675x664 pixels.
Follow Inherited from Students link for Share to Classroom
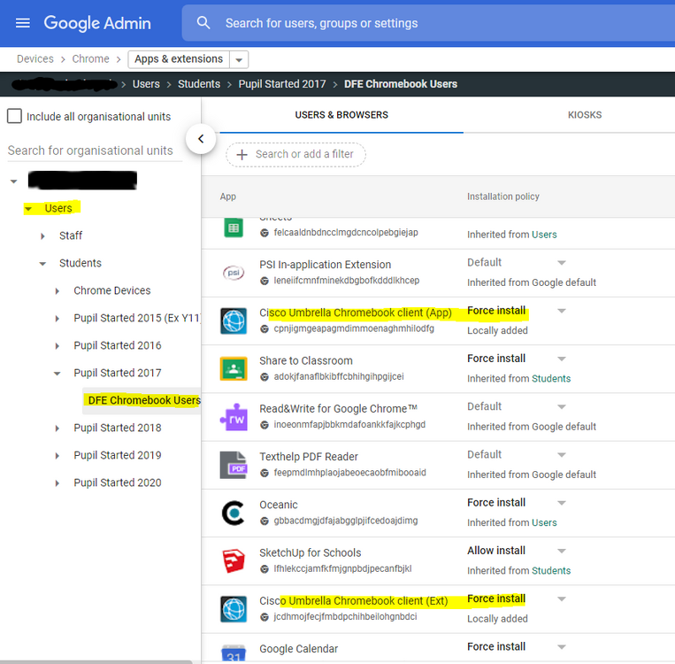tap(551, 379)
